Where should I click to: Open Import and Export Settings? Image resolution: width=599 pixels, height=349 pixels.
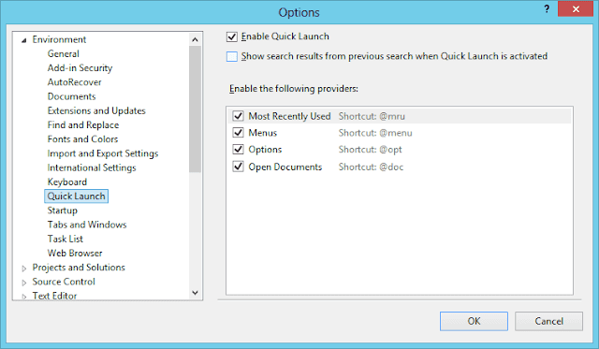coord(103,153)
